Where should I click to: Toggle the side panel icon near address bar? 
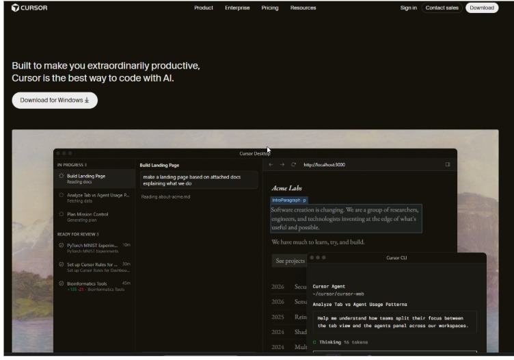click(x=448, y=164)
